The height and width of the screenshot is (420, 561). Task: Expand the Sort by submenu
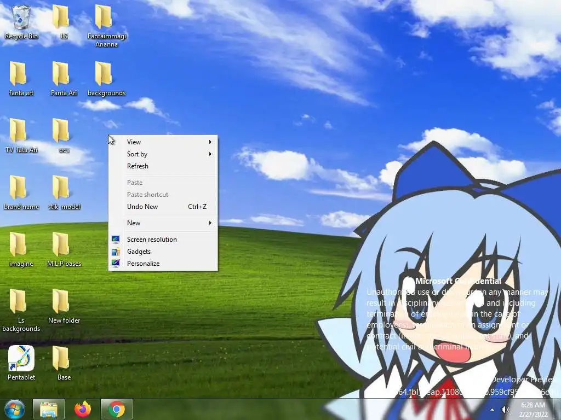[163, 154]
